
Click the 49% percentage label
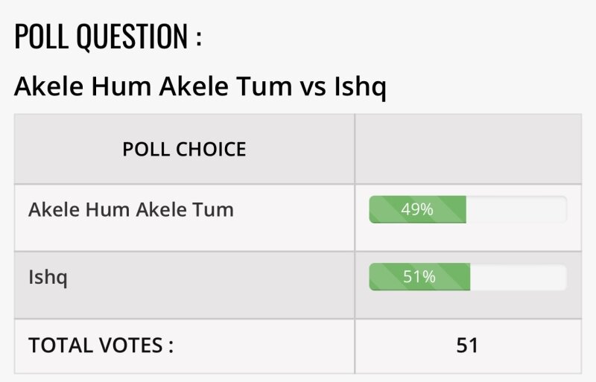417,210
